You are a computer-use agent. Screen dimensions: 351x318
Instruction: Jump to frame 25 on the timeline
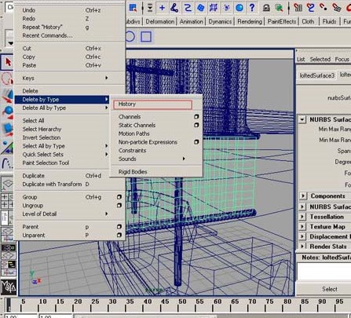[95, 302]
